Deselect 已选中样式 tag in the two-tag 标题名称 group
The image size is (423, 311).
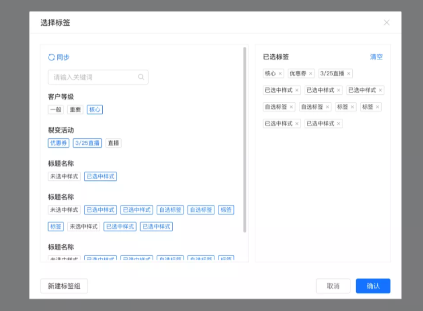pyautogui.click(x=101, y=176)
